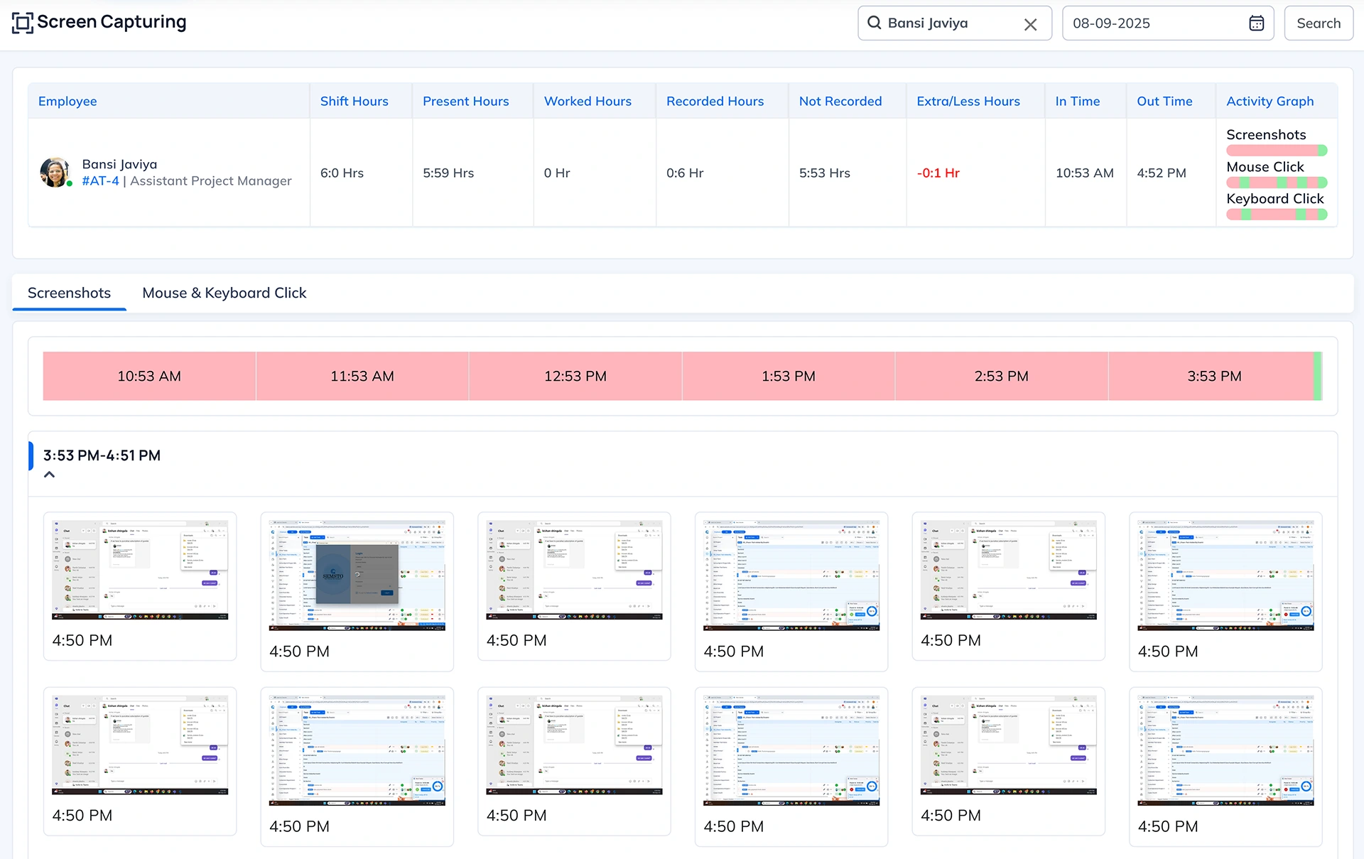
Task: Clear the Bansi Javiya search field
Action: (x=1030, y=24)
